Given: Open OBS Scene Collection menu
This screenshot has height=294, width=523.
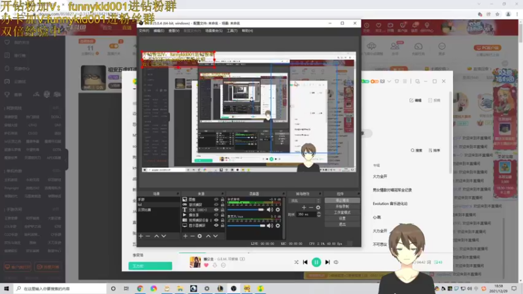Looking at the screenshot, I should point(214,31).
